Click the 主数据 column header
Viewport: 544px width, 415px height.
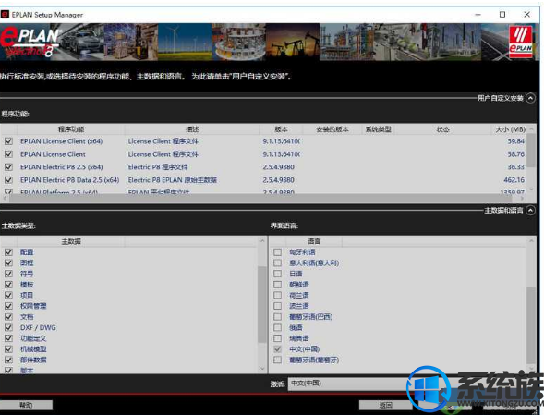(x=71, y=242)
